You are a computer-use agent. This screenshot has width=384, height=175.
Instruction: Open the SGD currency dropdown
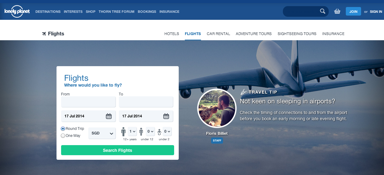click(102, 133)
